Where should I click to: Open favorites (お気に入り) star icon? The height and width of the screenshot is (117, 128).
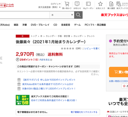click(x=100, y=4)
